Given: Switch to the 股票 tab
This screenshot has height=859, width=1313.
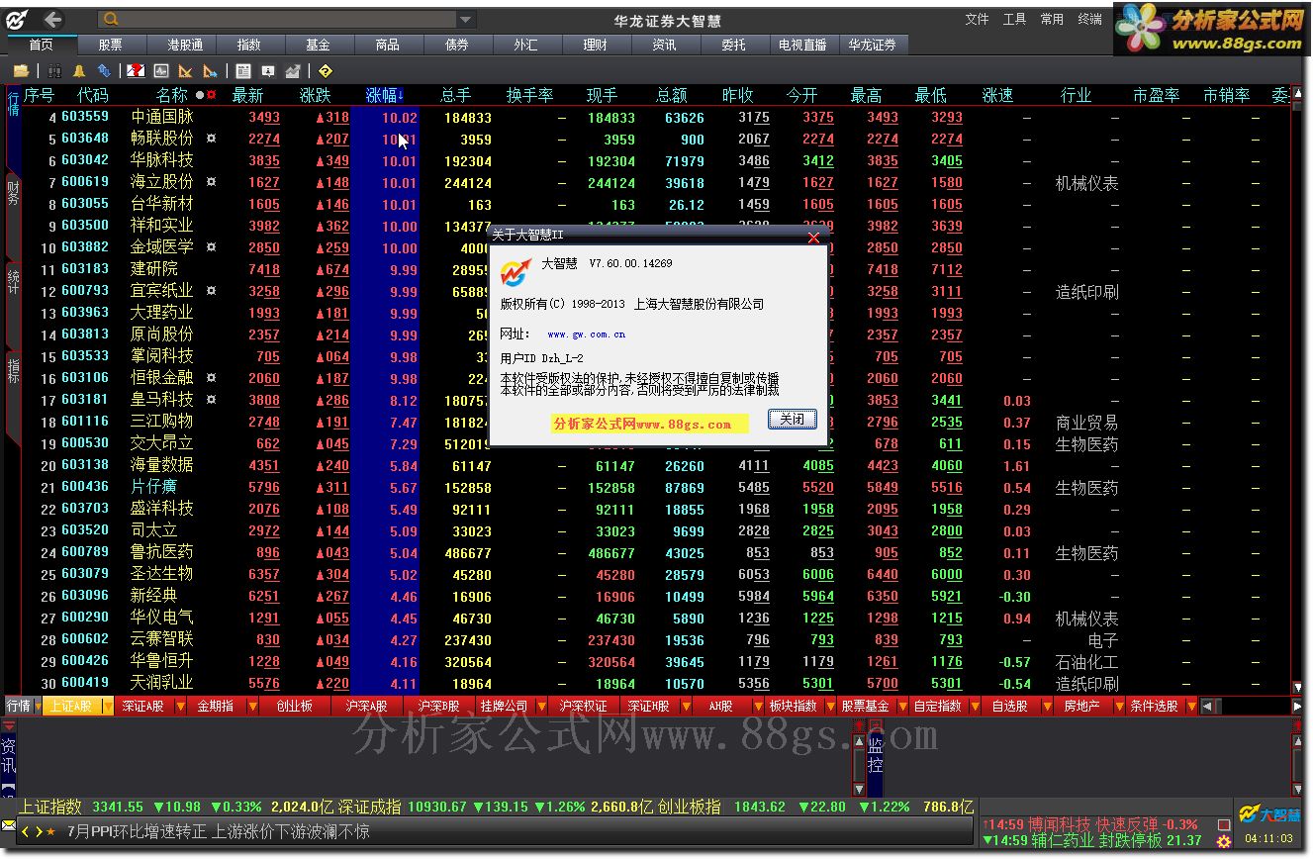Looking at the screenshot, I should click(111, 45).
